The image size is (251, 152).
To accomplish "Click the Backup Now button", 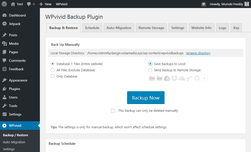I will (146, 97).
